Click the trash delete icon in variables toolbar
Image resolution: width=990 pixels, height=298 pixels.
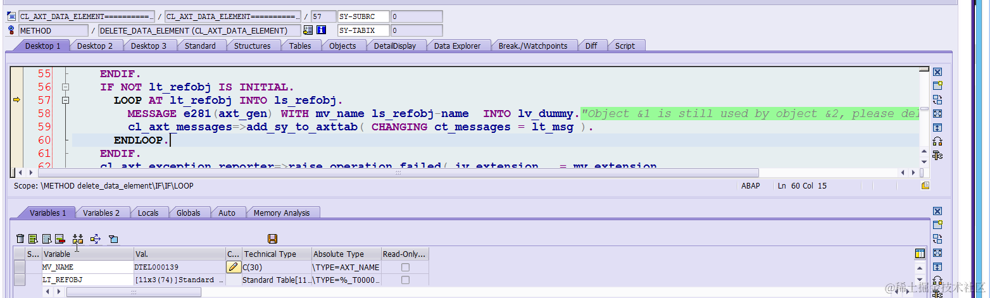(x=20, y=239)
